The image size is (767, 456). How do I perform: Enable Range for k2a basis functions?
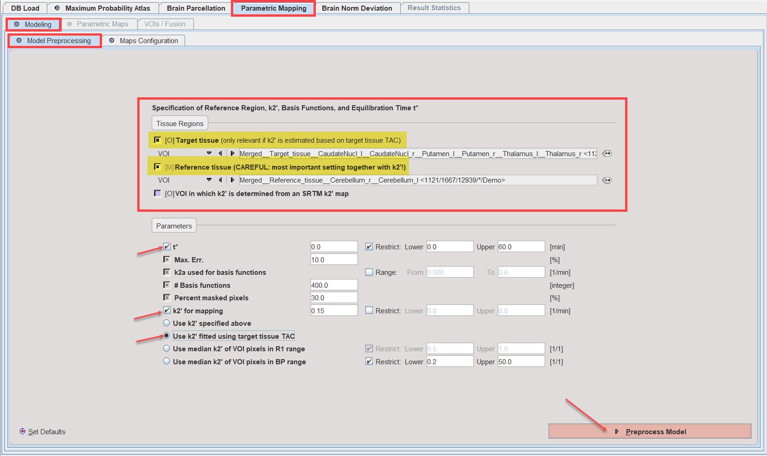point(369,272)
